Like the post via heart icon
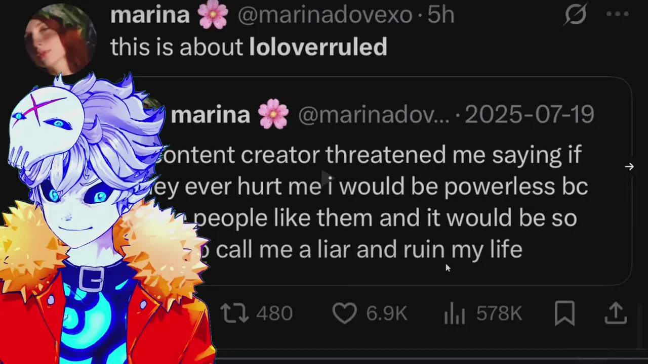 pyautogui.click(x=345, y=313)
